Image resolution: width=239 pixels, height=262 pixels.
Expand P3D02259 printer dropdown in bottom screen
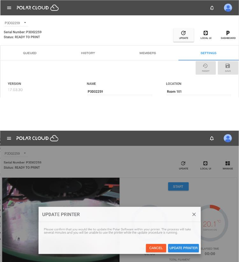16,153
